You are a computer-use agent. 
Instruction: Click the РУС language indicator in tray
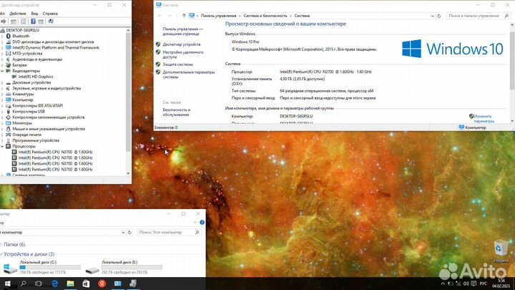483,284
